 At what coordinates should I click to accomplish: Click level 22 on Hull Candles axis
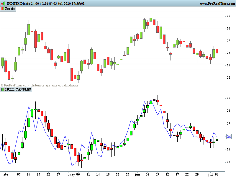click(x=228, y=162)
